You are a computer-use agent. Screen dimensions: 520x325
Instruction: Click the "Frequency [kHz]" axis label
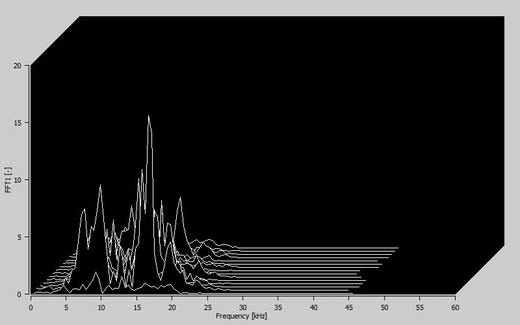[241, 316]
